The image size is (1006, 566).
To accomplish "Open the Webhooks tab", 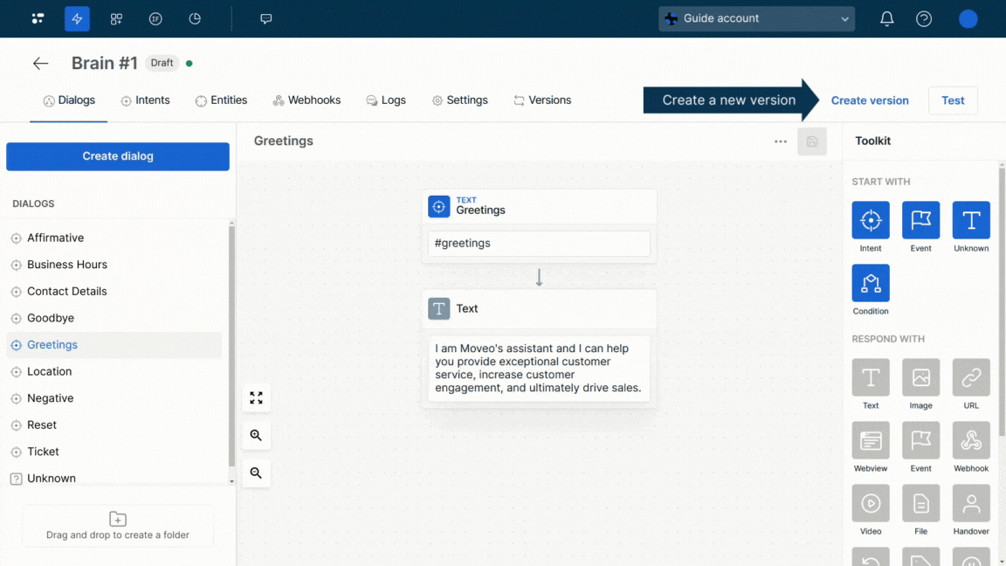I will [x=307, y=100].
